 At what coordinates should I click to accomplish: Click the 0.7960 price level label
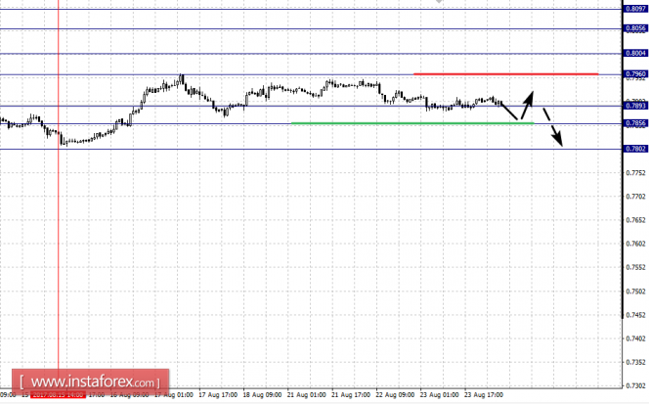coord(634,74)
